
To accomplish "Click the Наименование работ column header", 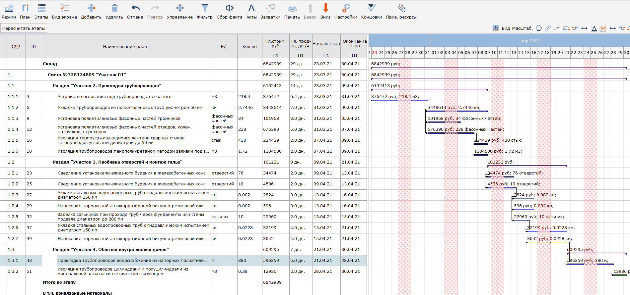I will tap(126, 46).
